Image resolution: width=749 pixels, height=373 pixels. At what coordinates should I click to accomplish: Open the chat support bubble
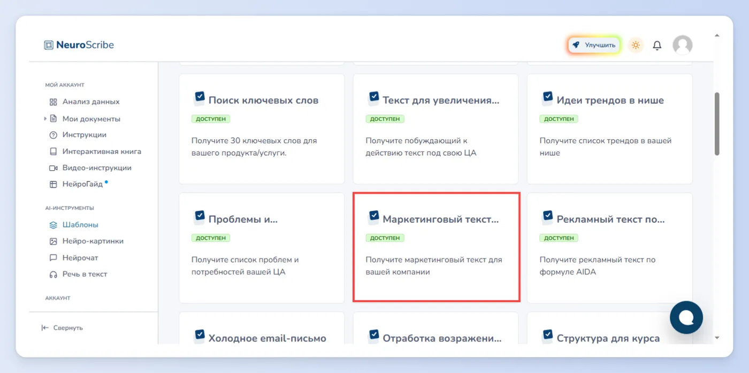(x=686, y=317)
